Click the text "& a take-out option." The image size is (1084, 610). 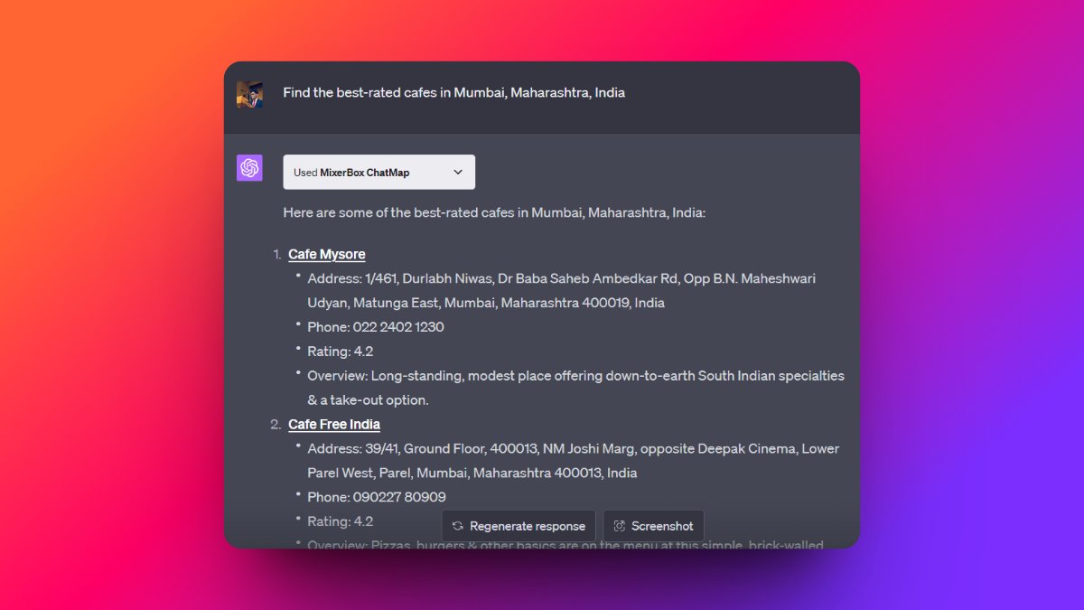click(x=368, y=399)
